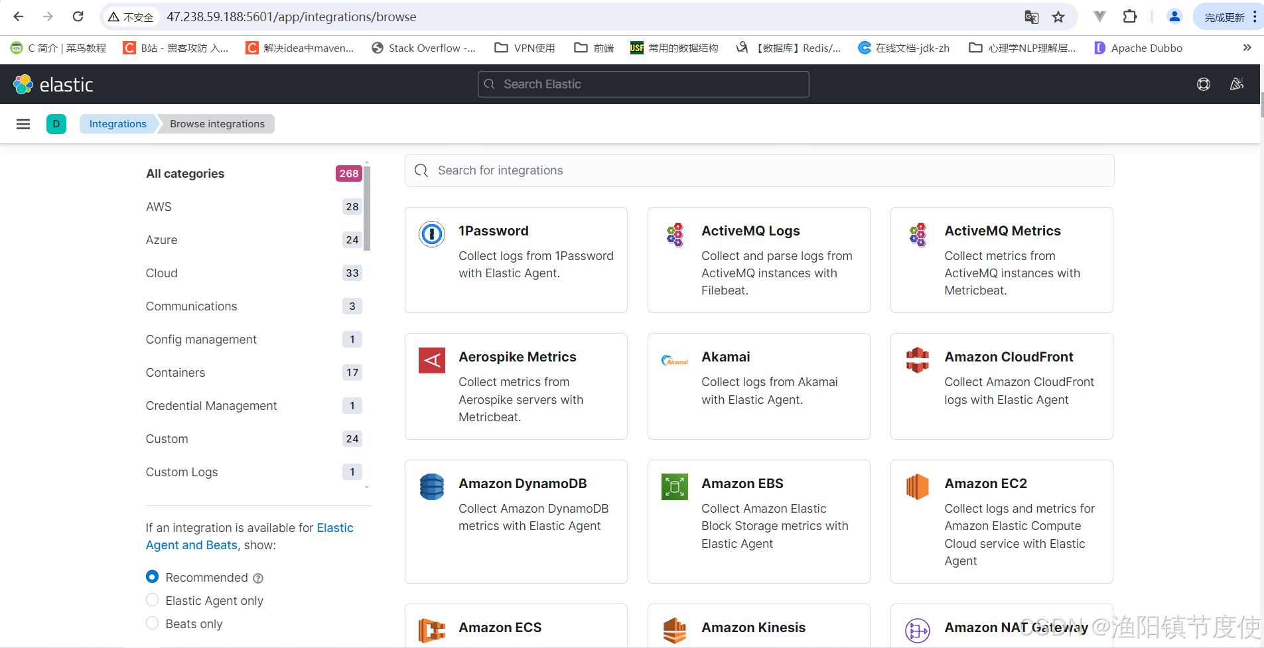The width and height of the screenshot is (1264, 648).
Task: Click the Elastic logo in header
Action: pyautogui.click(x=53, y=84)
